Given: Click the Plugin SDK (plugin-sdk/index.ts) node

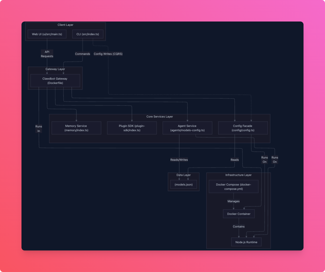Looking at the screenshot, I should coord(132,128).
